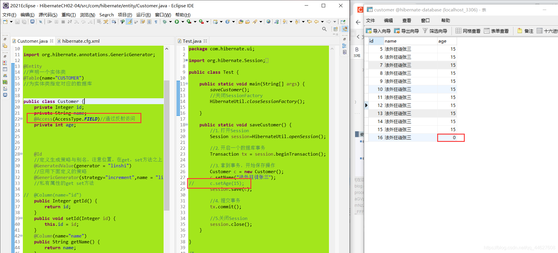Screen dimensions: 558x253
Task: Switch to the hibernate.cfg.xml editor tab
Action: 78,41
